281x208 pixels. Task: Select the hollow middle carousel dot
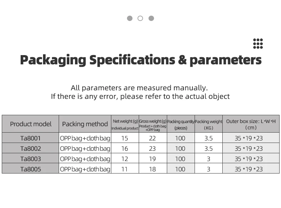point(140,18)
